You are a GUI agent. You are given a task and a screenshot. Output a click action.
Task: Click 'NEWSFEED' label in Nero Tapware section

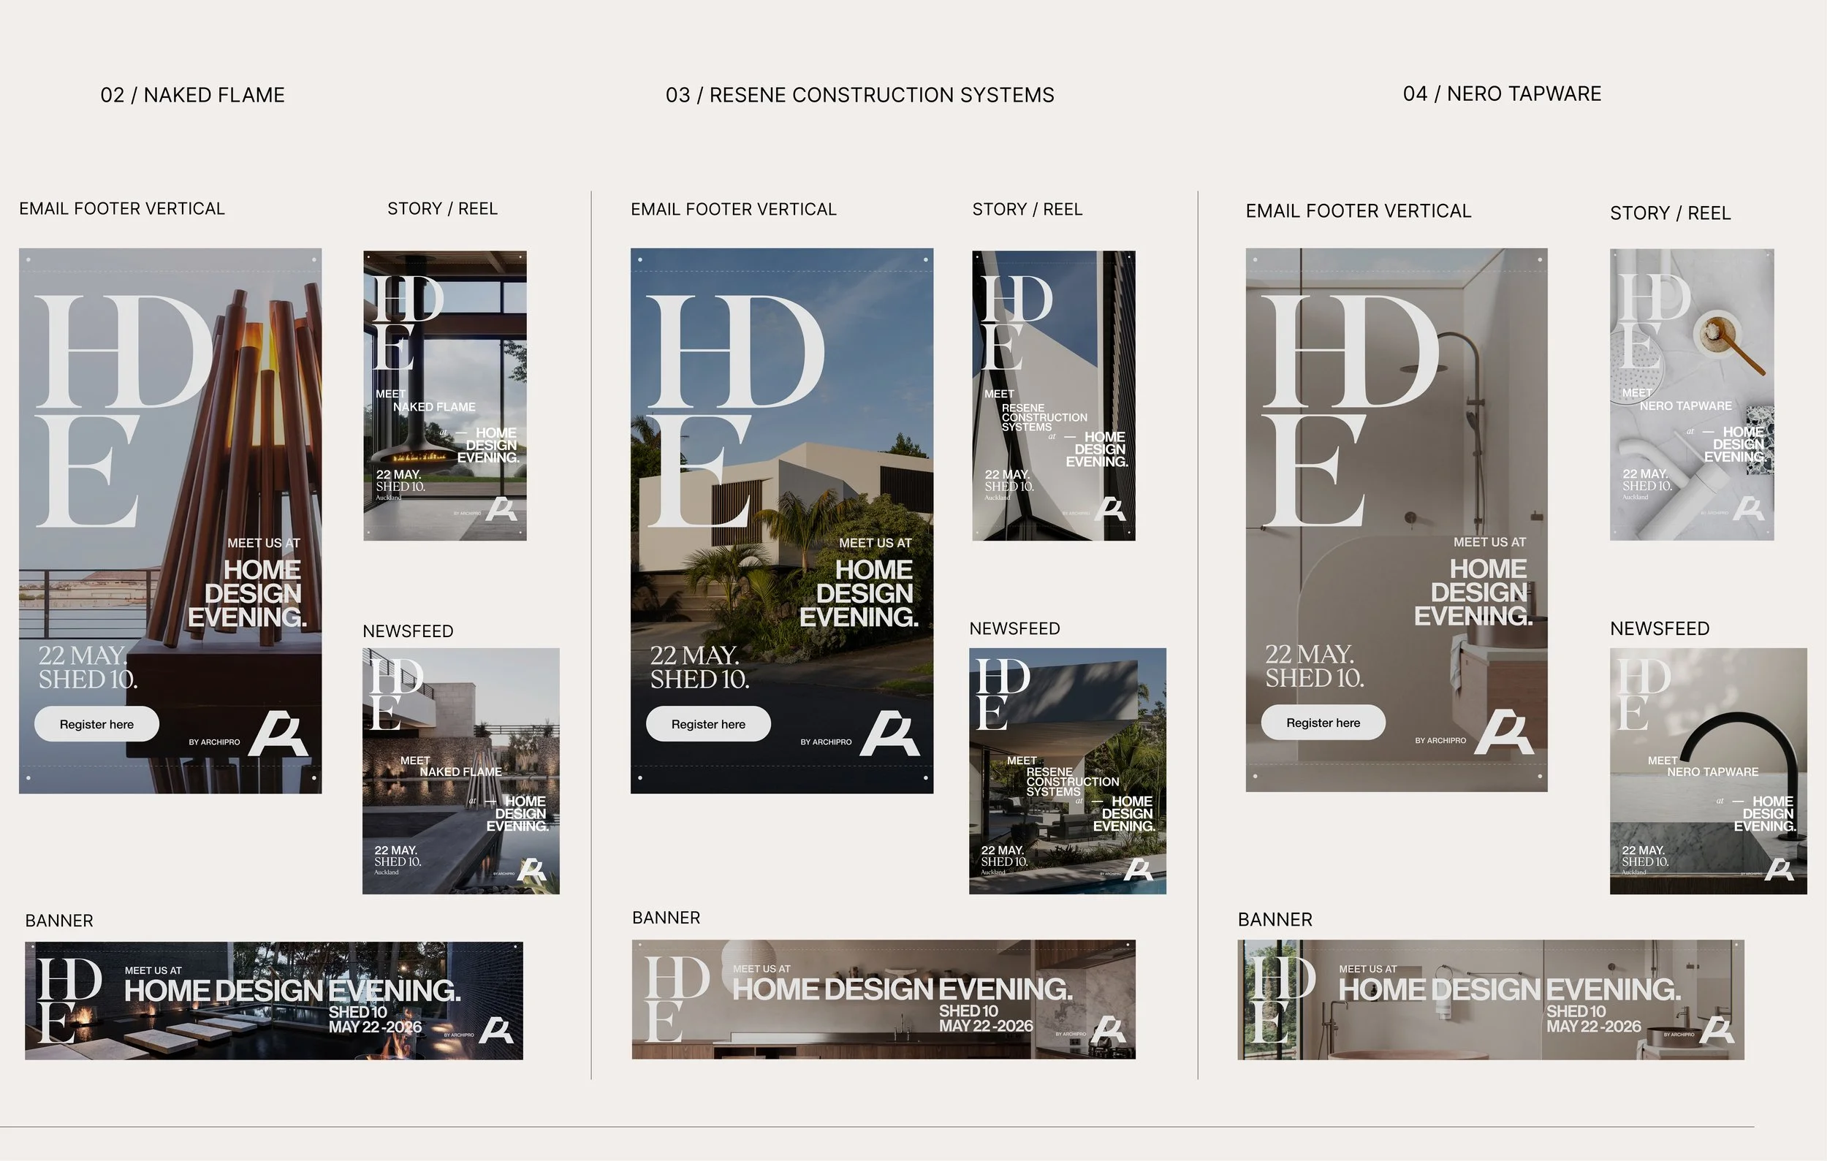(x=1660, y=628)
